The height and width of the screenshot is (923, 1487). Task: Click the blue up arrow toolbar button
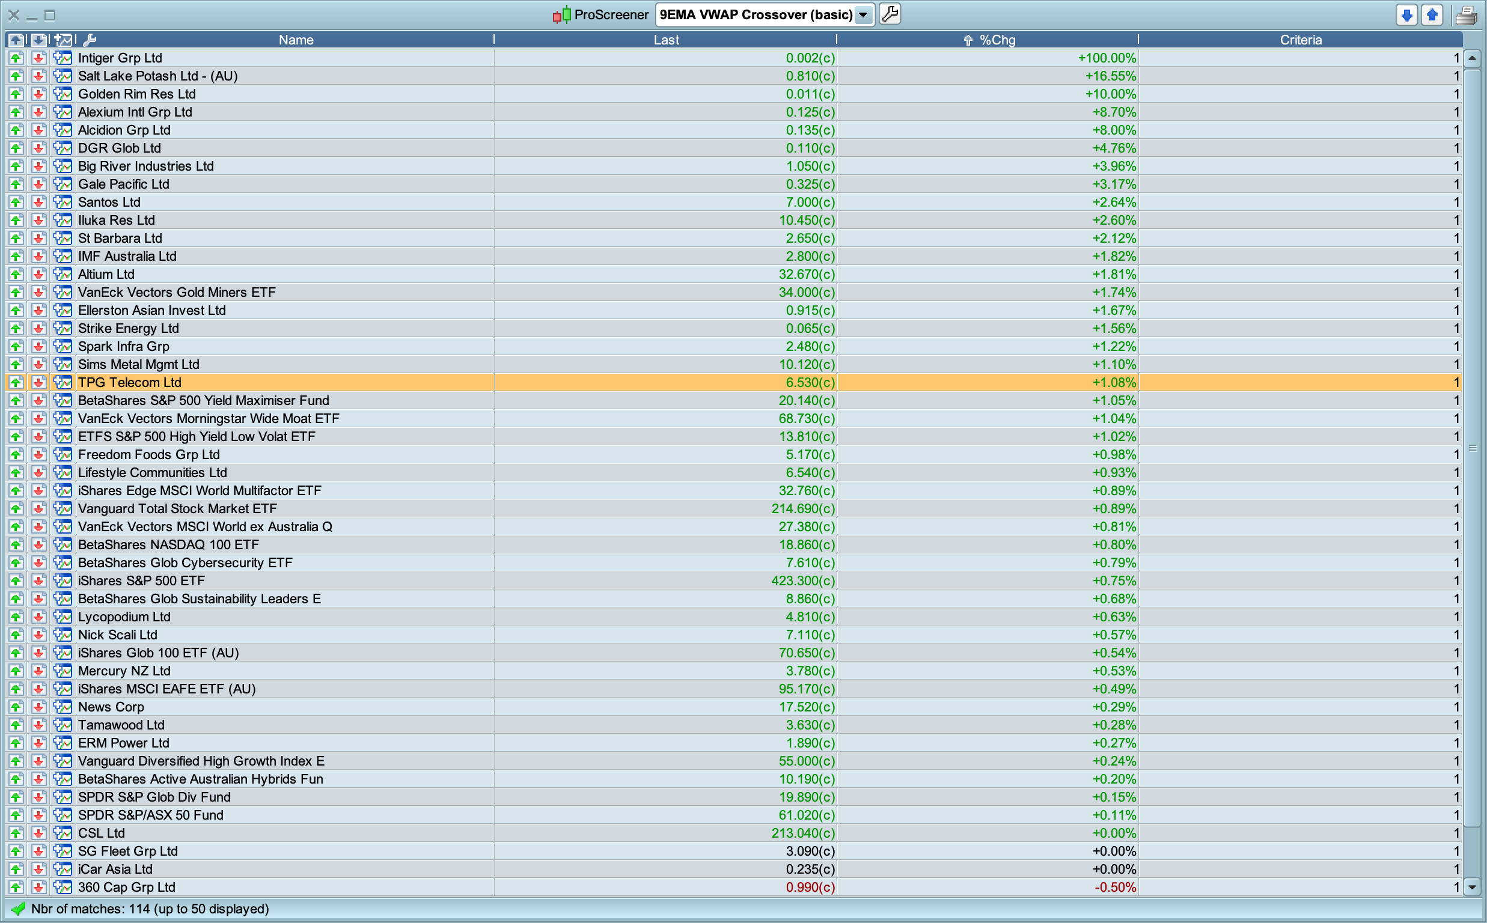click(1432, 15)
